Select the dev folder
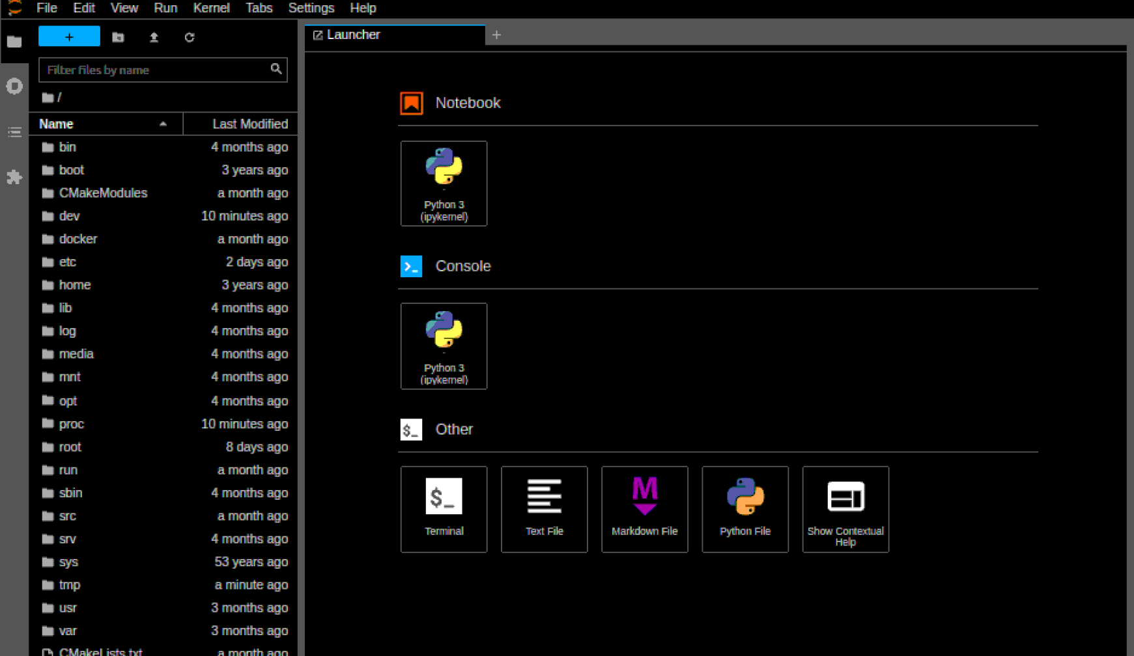 [x=163, y=216]
